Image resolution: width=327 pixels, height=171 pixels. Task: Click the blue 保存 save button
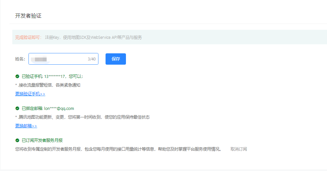pyautogui.click(x=116, y=59)
